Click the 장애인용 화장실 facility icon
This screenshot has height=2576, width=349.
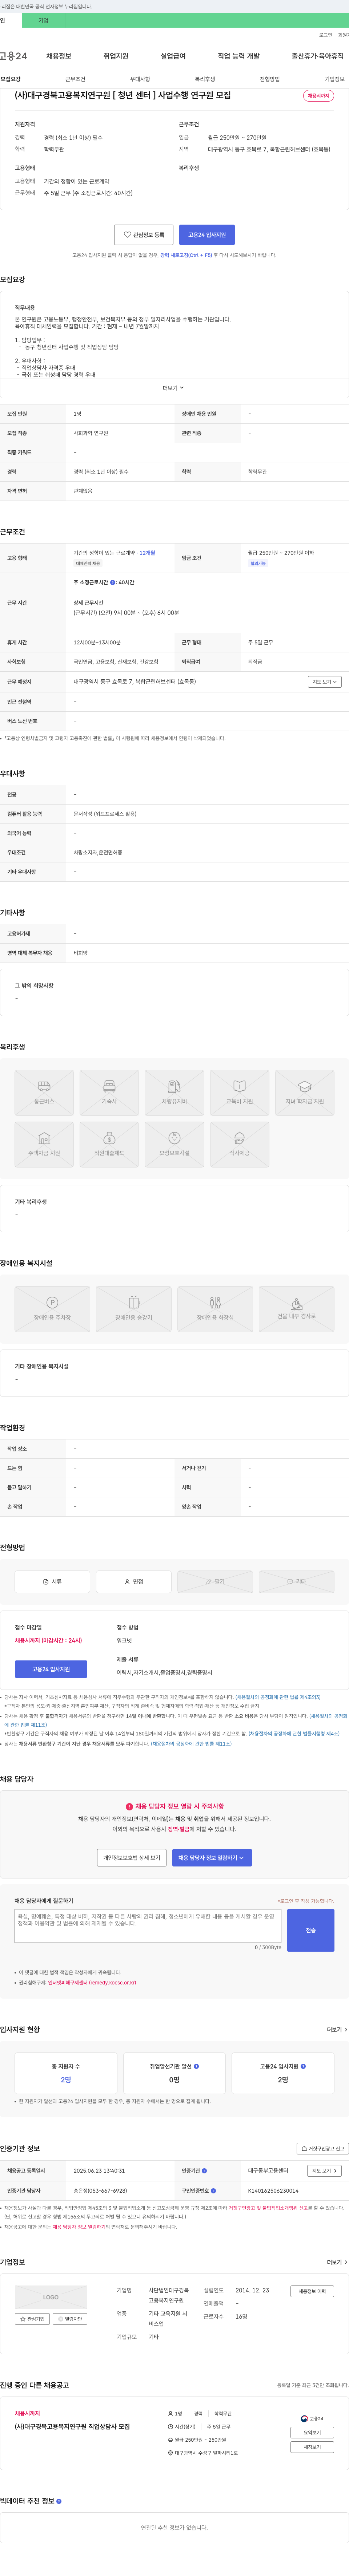click(x=215, y=1309)
